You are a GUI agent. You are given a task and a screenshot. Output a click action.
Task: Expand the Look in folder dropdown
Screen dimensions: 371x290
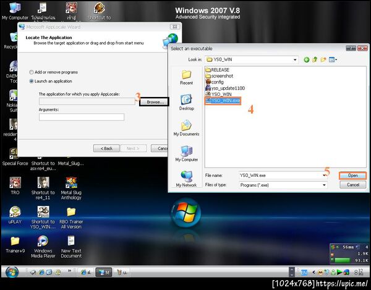295,59
